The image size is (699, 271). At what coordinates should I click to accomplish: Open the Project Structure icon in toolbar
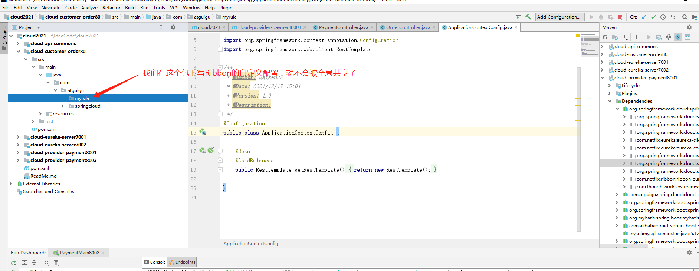pos(694,17)
